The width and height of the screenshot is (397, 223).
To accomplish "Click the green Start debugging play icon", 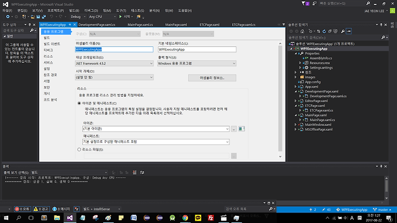I will click(121, 17).
